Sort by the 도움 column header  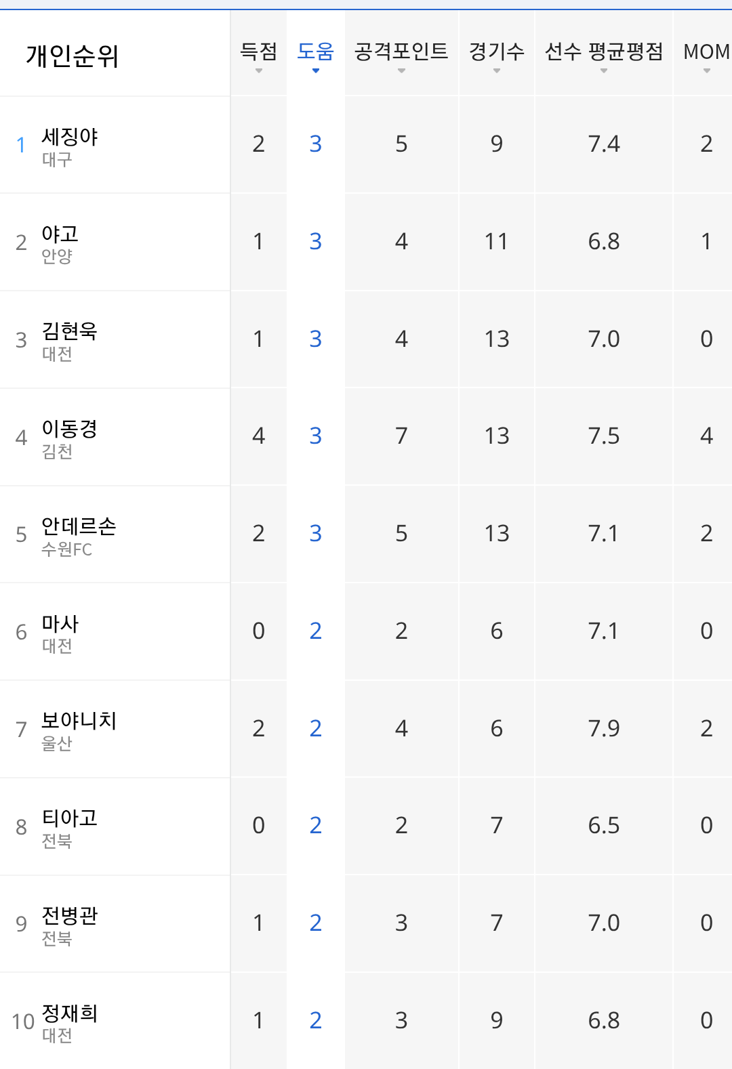point(316,53)
